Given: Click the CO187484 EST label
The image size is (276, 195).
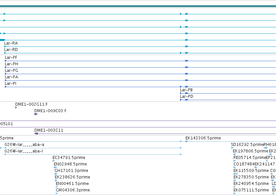Looking at the screenshot, I should coord(244,164).
